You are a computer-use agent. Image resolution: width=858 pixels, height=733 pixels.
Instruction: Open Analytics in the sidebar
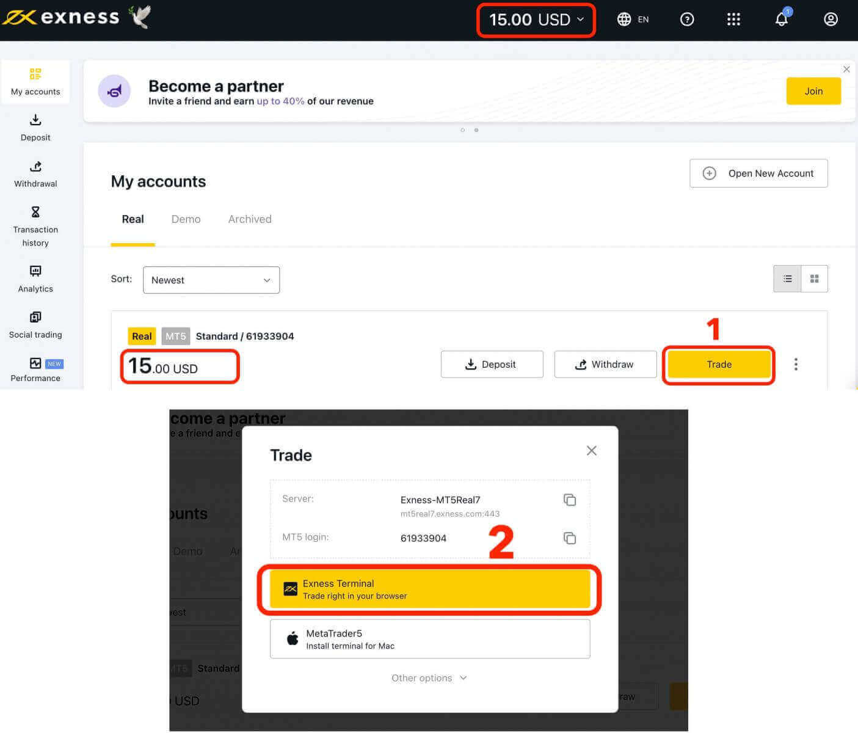(x=35, y=279)
